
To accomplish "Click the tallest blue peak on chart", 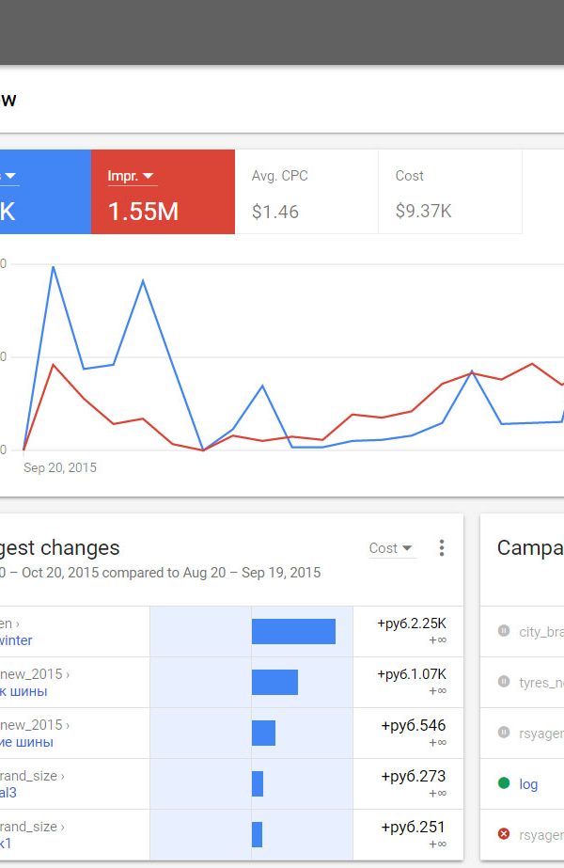I will (54, 267).
